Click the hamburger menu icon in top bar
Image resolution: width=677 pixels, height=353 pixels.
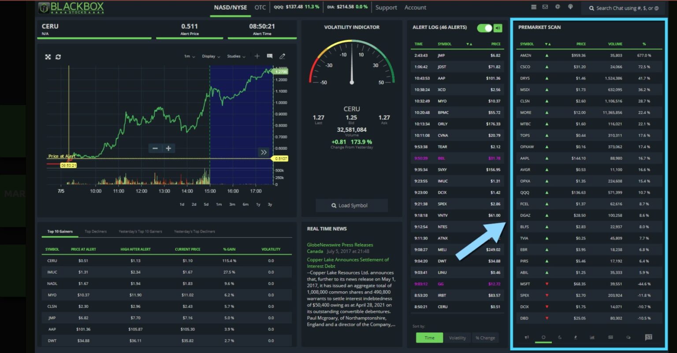(x=534, y=7)
